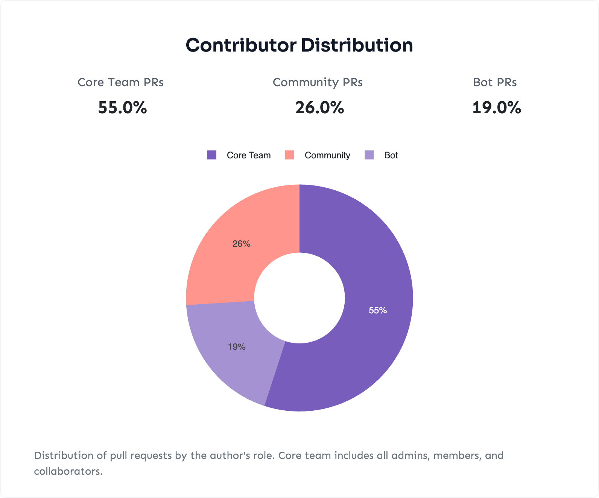Click the white center of the donut chart
Viewport: 599px width, 498px height.
coord(299,298)
